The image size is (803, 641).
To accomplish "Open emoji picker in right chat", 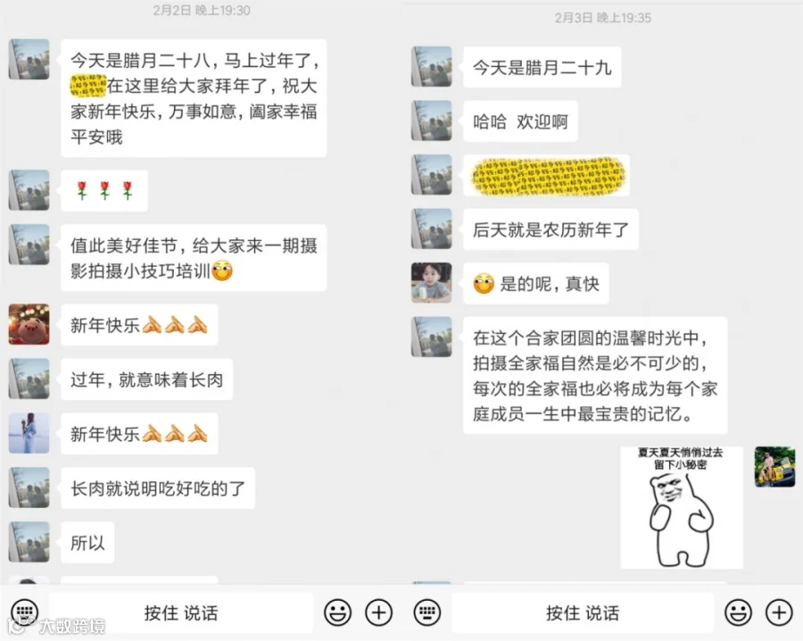I will (738, 612).
